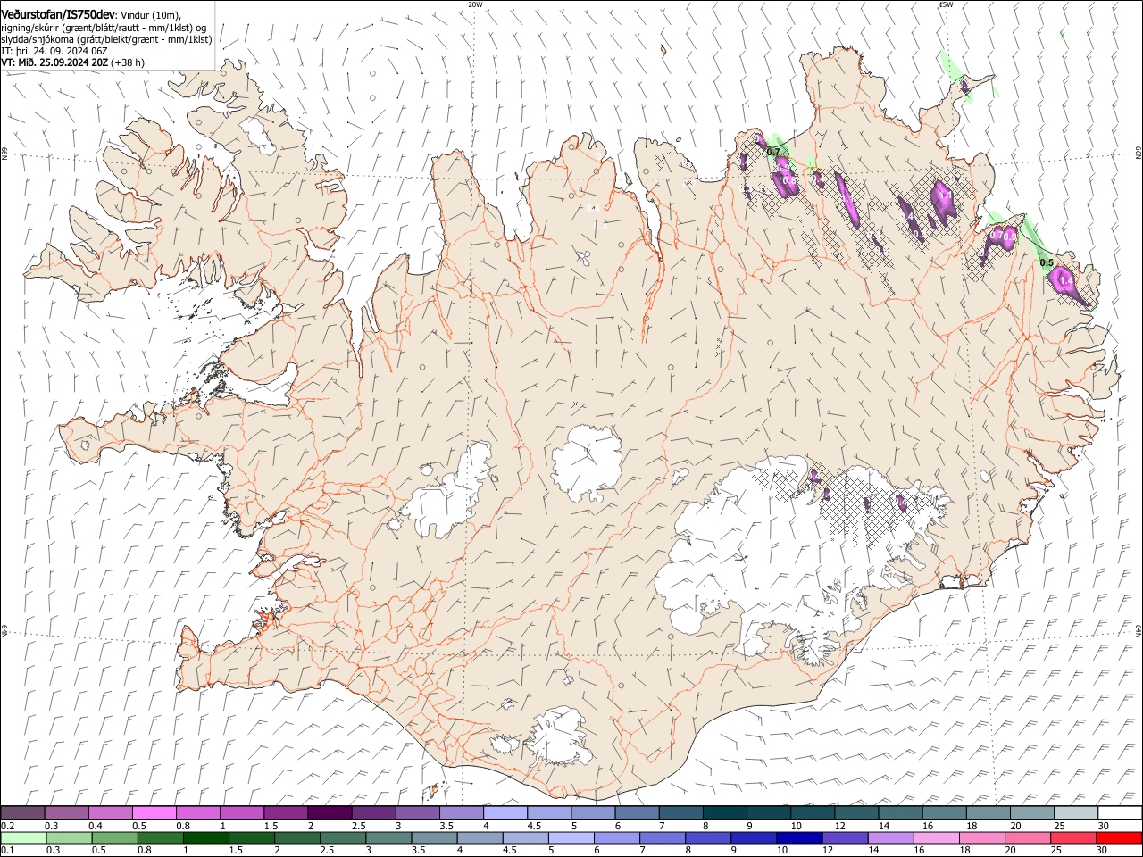Select the grey-blue 3.5 swatch in the bottom legend row
The image size is (1143, 857).
[x=434, y=838]
